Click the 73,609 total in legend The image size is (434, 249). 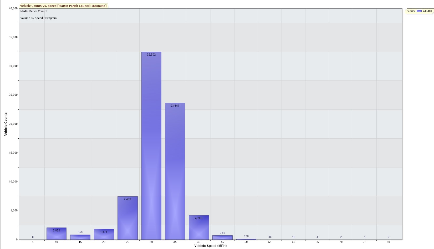pos(410,11)
